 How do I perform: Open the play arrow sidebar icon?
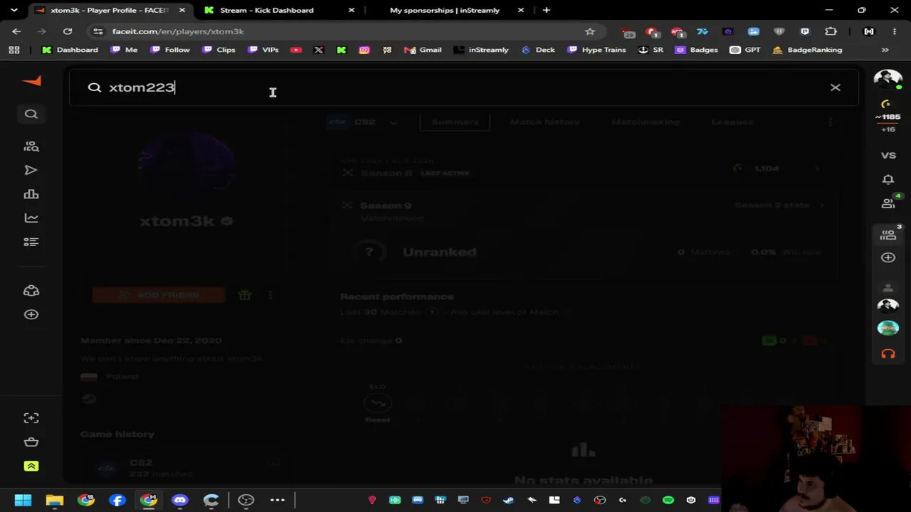[x=31, y=170]
